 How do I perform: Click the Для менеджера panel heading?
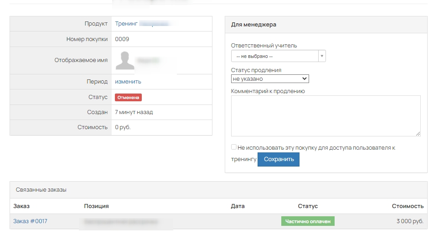click(x=253, y=25)
